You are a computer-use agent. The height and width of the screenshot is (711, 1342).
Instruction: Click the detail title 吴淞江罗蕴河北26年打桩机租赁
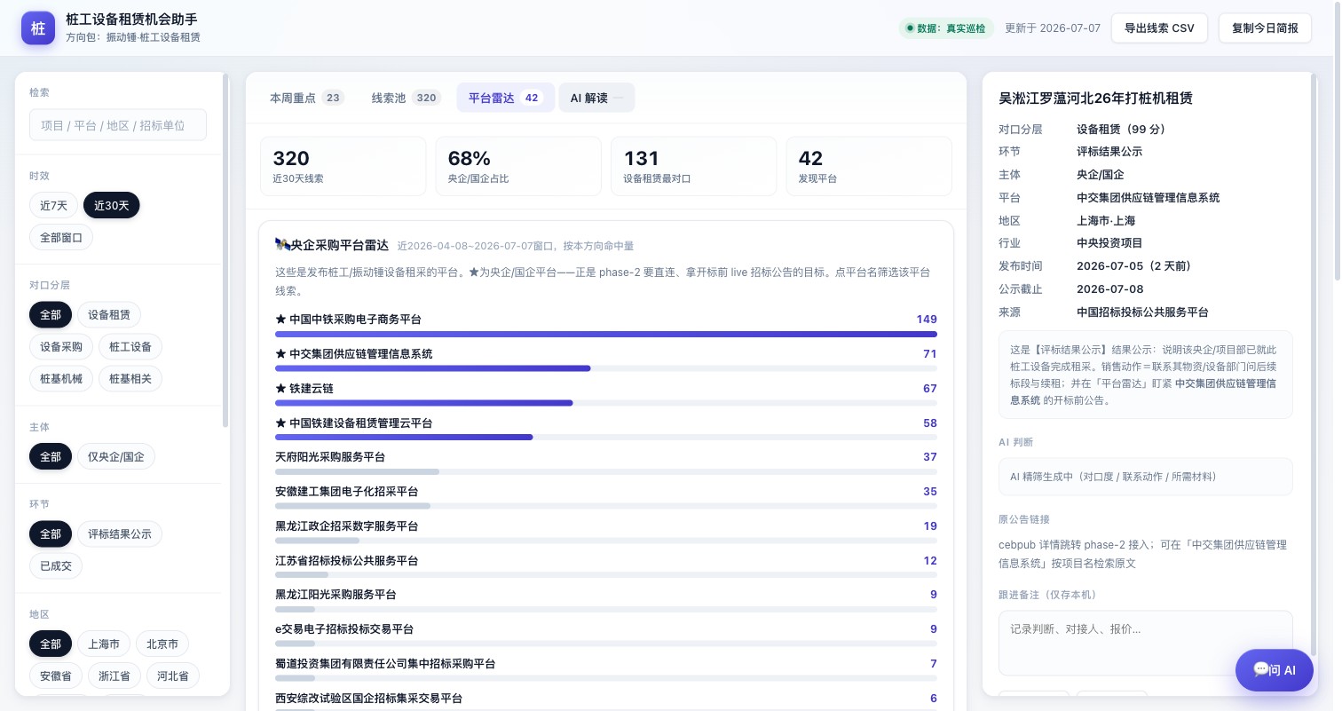[1095, 99]
